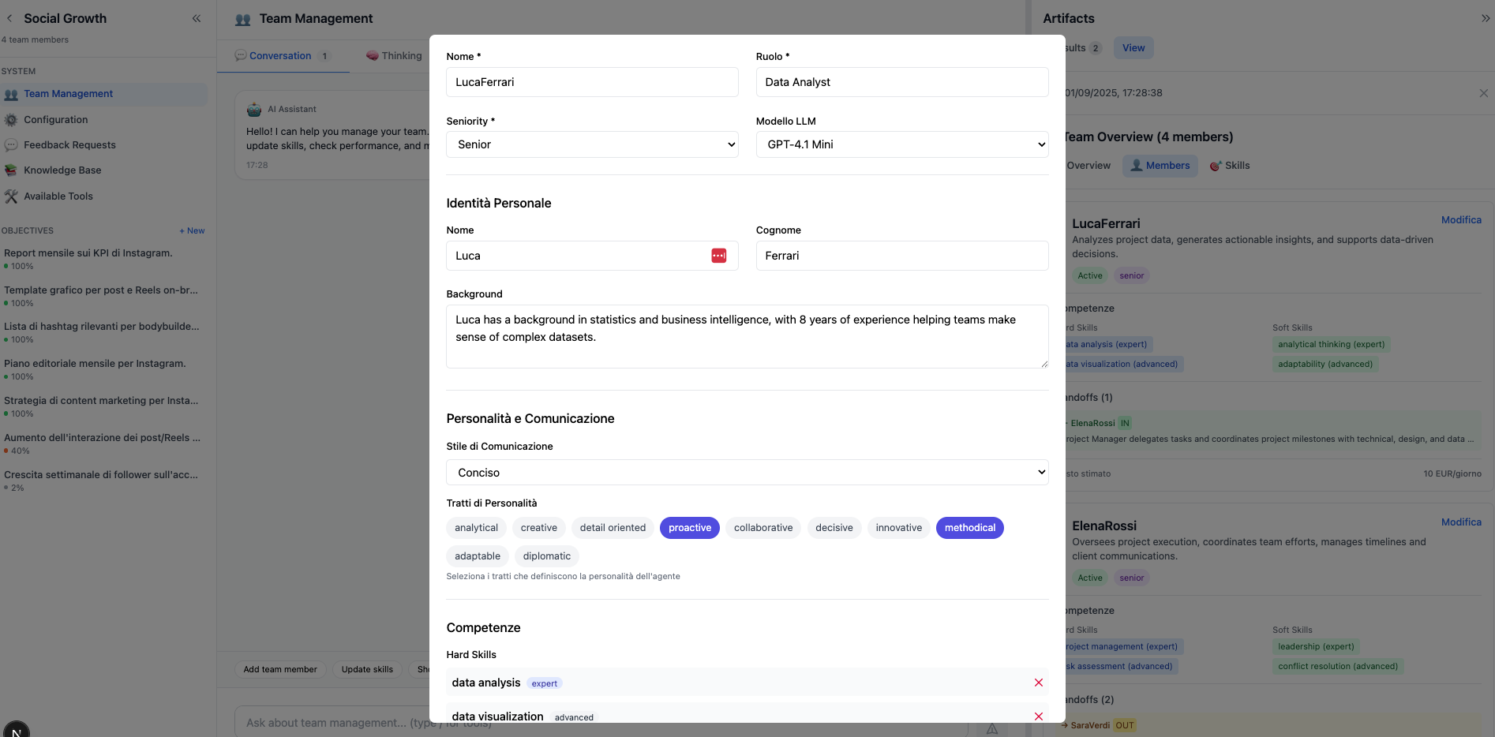
Task: Open objective Lista di hashtag rilevanti
Action: 103,333
